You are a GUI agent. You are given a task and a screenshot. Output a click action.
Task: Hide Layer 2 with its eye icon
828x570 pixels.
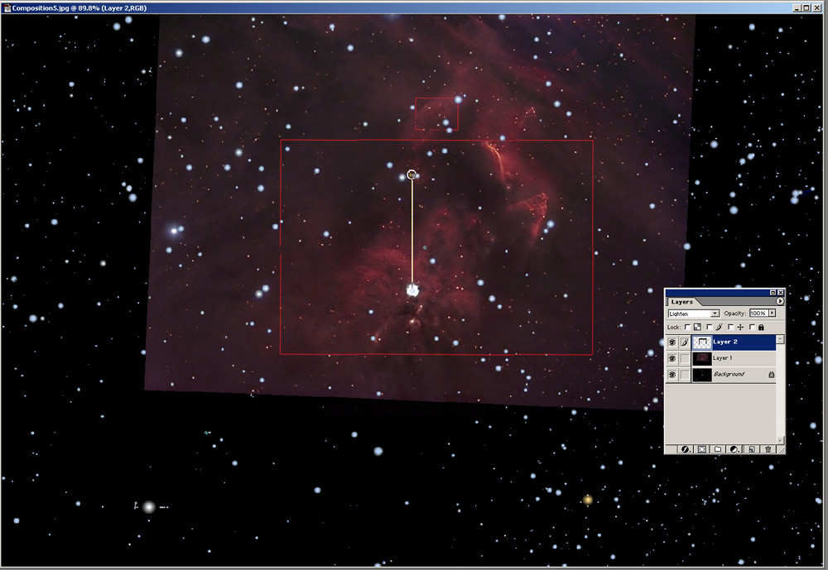[672, 342]
